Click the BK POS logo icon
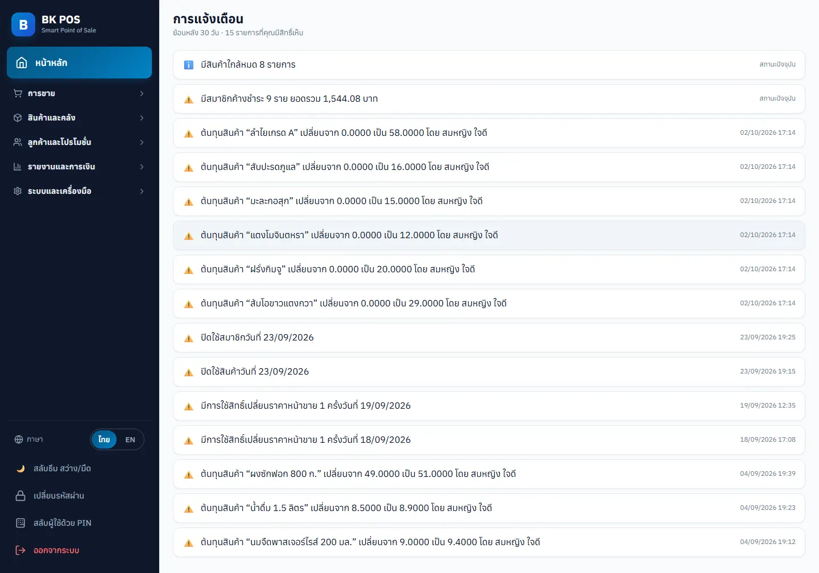Screen dimensions: 819x573 [x=23, y=24]
